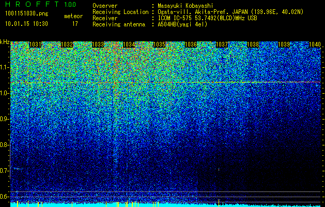Click the file name 1001151030.png
Image resolution: width=325 pixels, height=207 pixels.
(x=27, y=14)
